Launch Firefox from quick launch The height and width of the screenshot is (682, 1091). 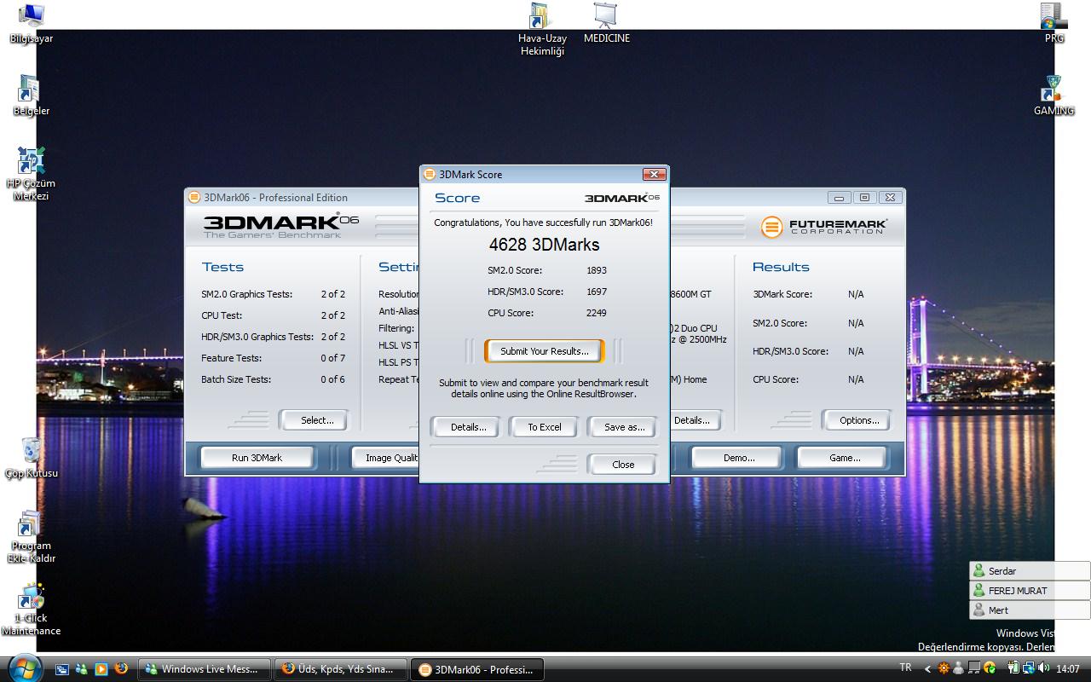[121, 669]
